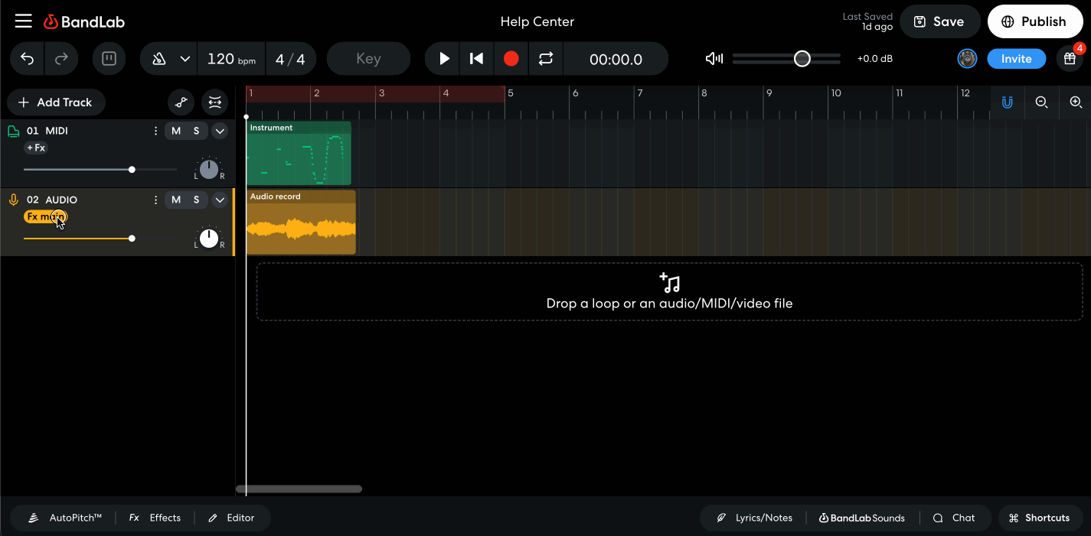Viewport: 1091px width, 536px height.
Task: Open metronome options dropdown arrow
Action: click(185, 59)
